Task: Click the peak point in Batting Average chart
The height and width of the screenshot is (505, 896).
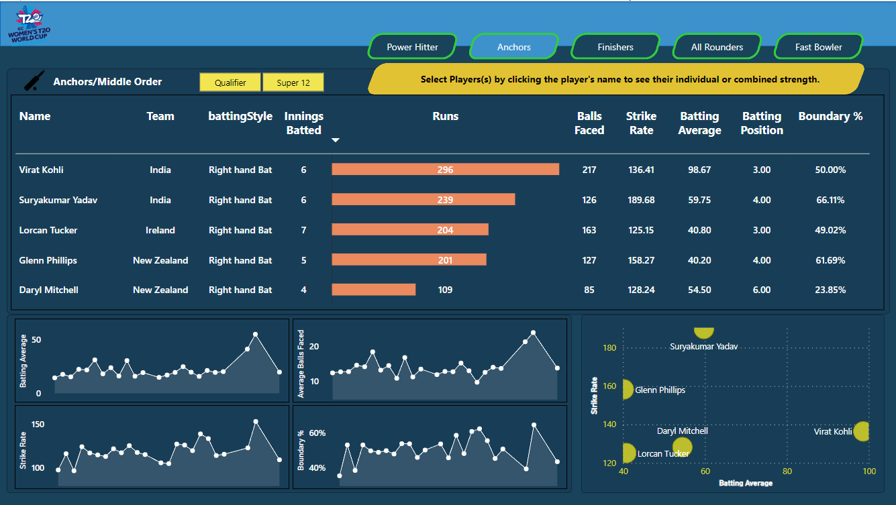Action: pyautogui.click(x=255, y=334)
